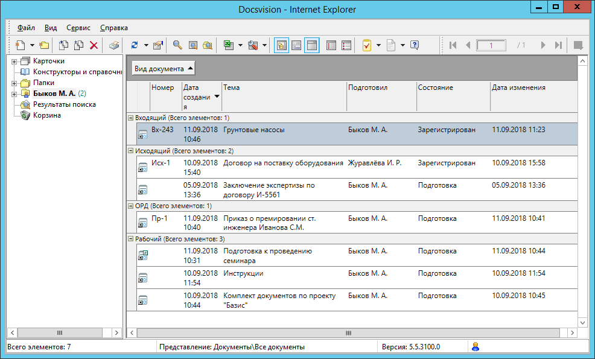Click the Excel export icon
The image size is (595, 359).
tap(228, 45)
